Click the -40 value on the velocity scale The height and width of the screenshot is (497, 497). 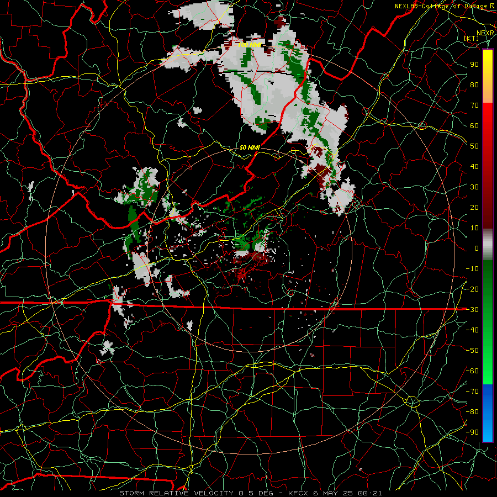(x=472, y=330)
